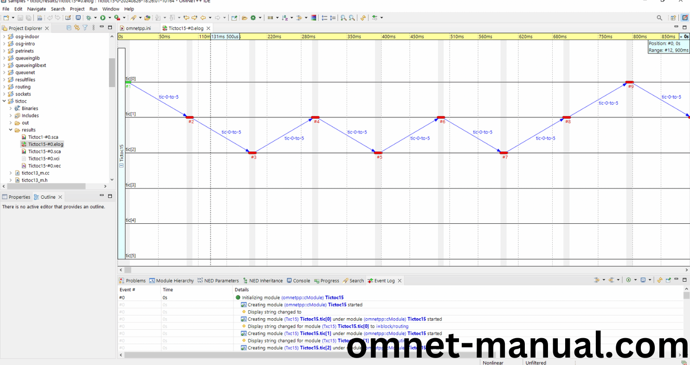Screen dimensions: 690x365
Task: Click Collapse All in Project Explorer
Action: click(69, 28)
